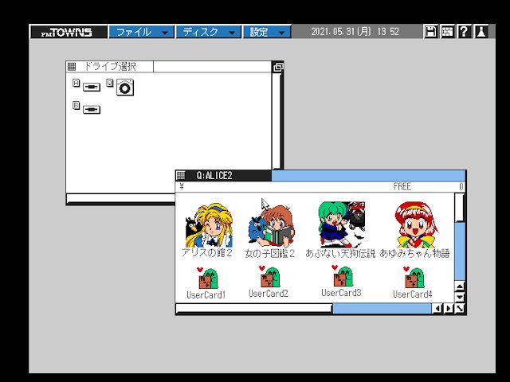Click the horizontal scrollbar thumb in Q:ALICE2

(253, 308)
